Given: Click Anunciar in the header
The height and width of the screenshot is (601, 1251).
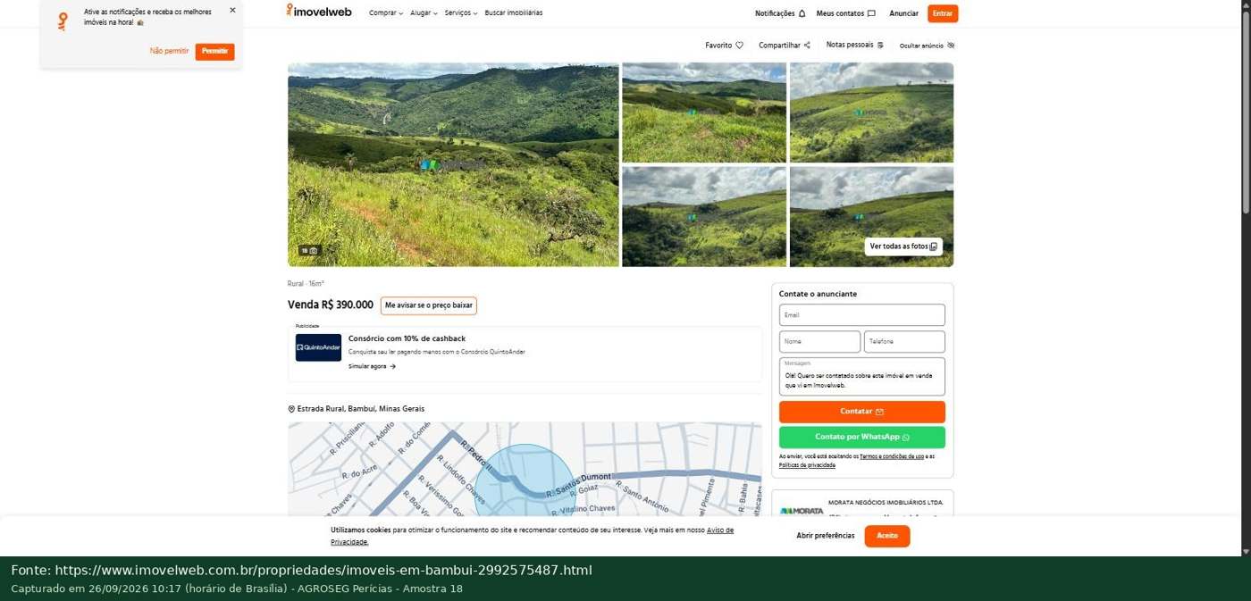Looking at the screenshot, I should pos(903,13).
